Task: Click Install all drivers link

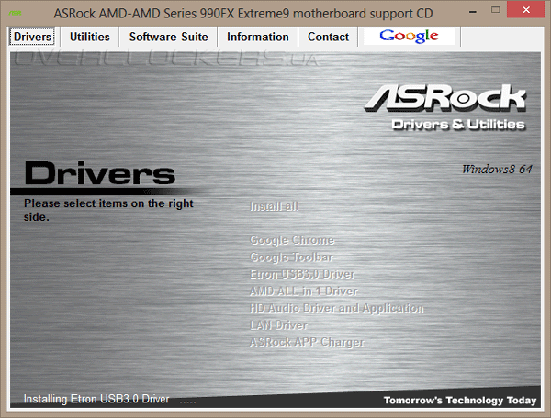Action: pyautogui.click(x=275, y=206)
